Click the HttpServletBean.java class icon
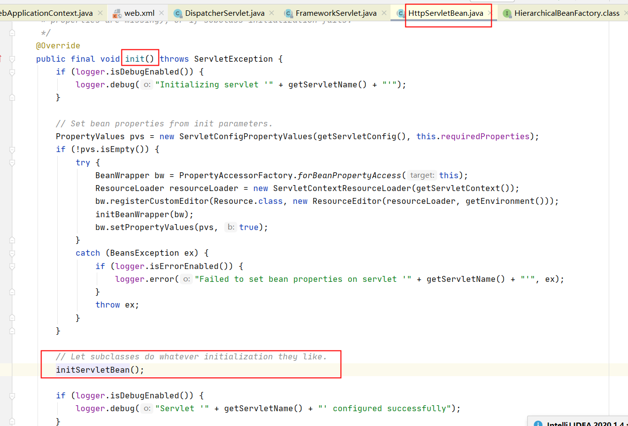This screenshot has width=628, height=426. point(400,13)
